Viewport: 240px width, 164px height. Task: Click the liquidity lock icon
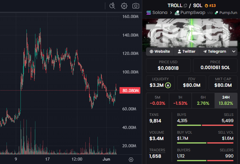coord(168,85)
